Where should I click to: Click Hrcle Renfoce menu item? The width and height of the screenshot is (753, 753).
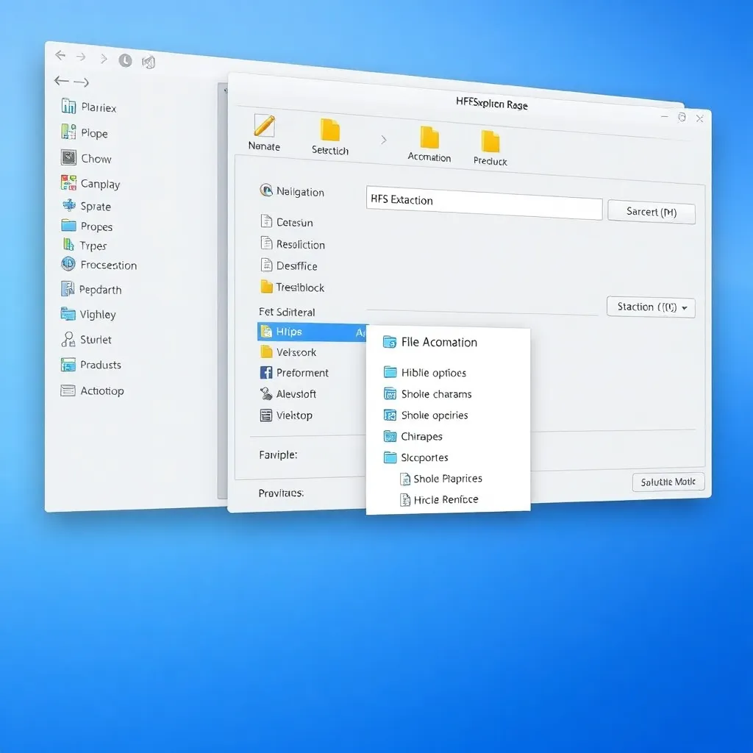[x=446, y=500]
